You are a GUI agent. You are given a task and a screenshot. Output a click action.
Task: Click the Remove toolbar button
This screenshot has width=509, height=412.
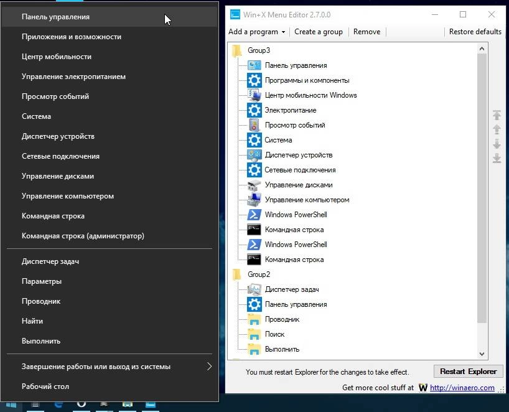367,32
